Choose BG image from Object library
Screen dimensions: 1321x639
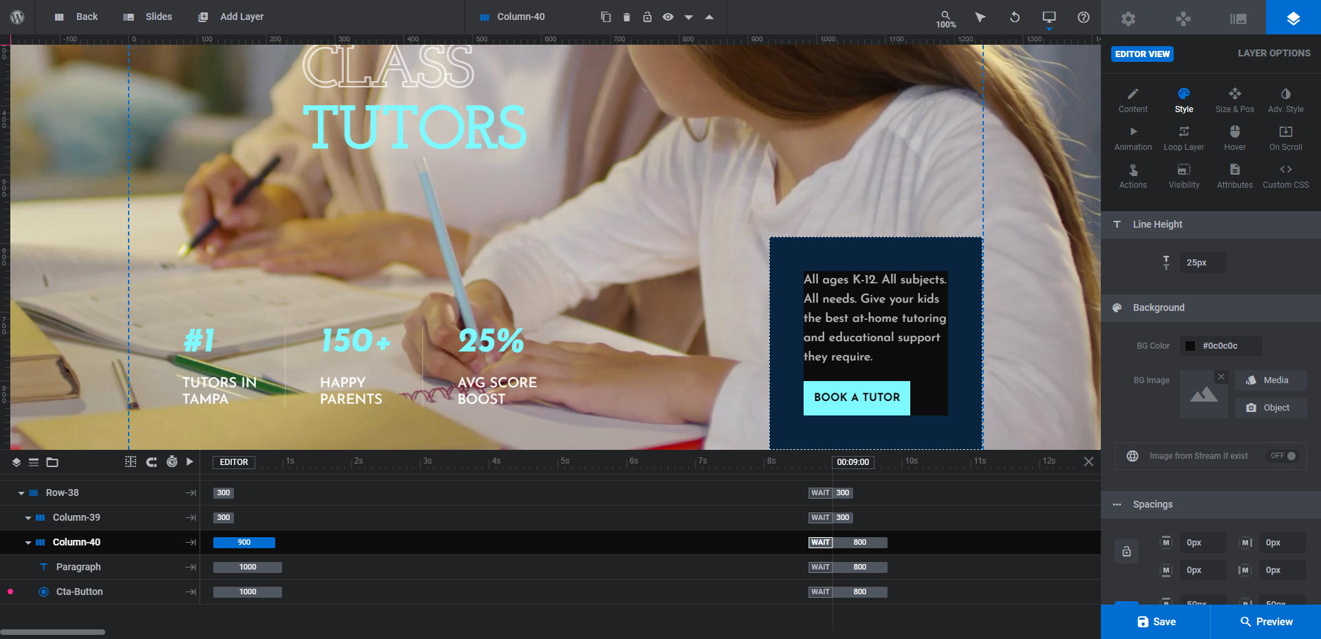1271,408
